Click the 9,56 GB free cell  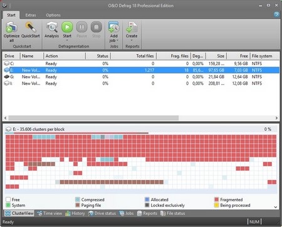coord(241,63)
